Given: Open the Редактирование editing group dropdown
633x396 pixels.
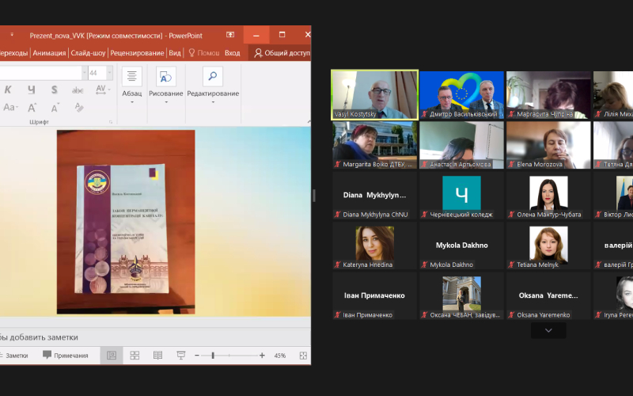Looking at the screenshot, I should coord(213,86).
